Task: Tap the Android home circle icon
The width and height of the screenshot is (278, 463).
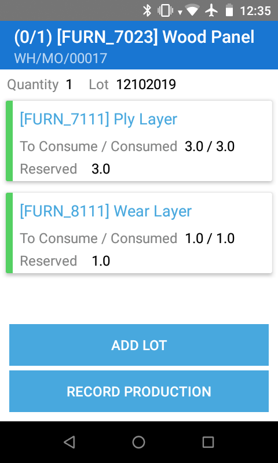Action: pyautogui.click(x=138, y=442)
